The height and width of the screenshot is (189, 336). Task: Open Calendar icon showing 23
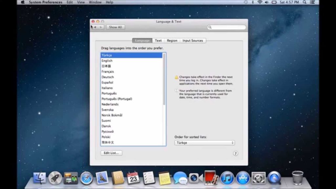click(x=133, y=178)
